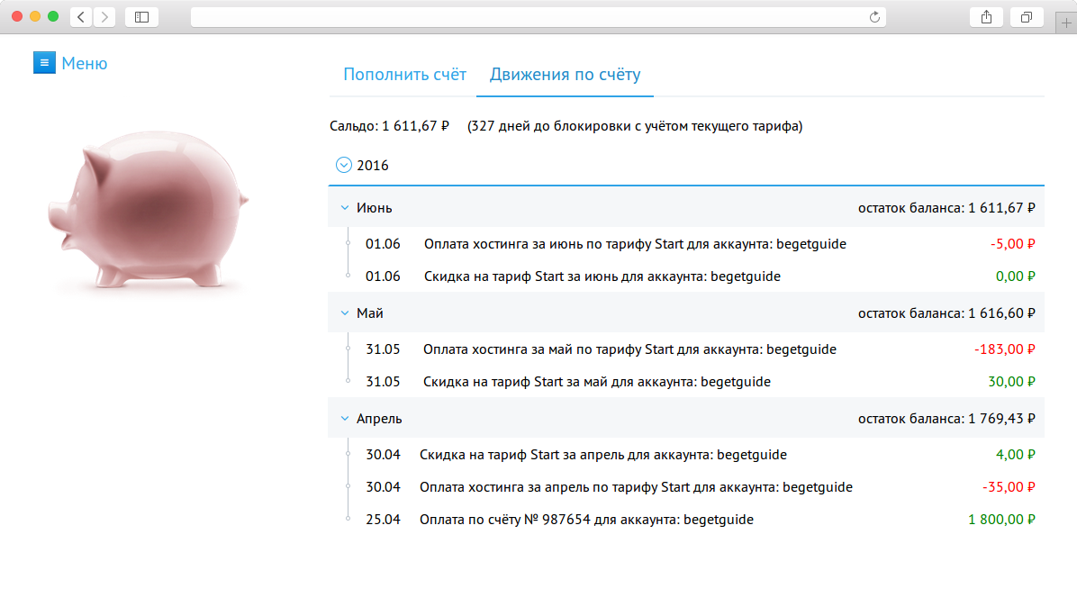
Task: Collapse the Май month chevron
Action: tap(345, 313)
